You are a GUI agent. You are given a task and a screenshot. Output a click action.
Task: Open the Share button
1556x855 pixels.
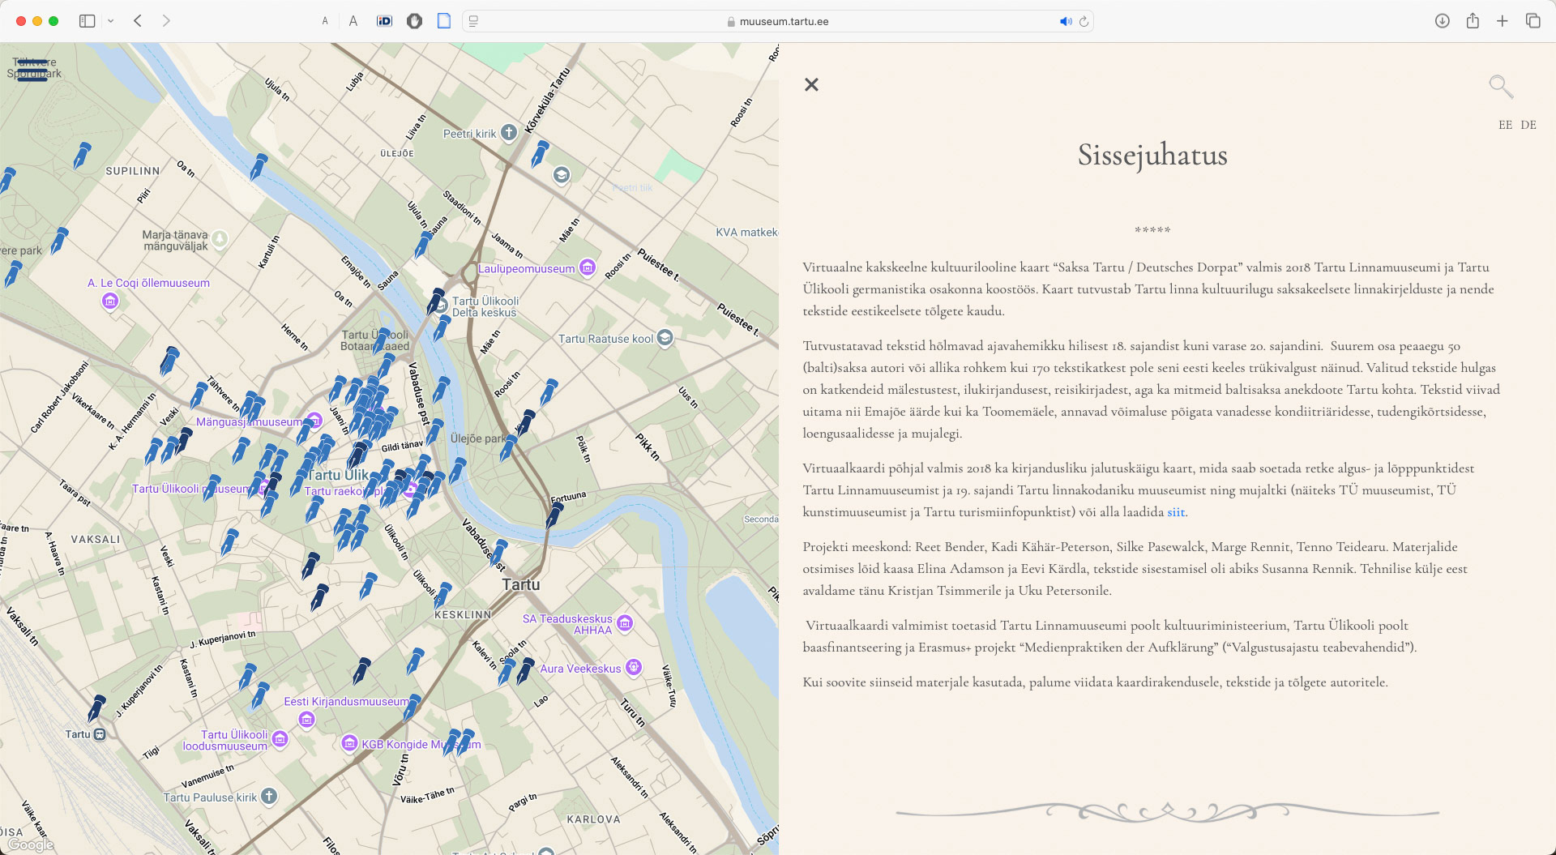point(1473,21)
